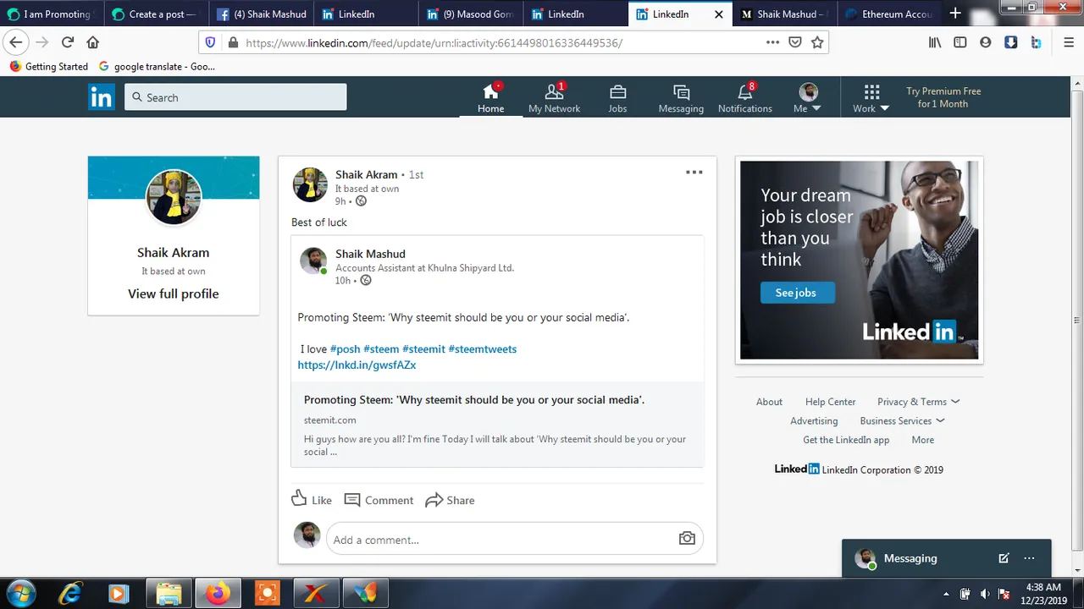
Task: Open the file explorer taskbar icon
Action: (169, 594)
